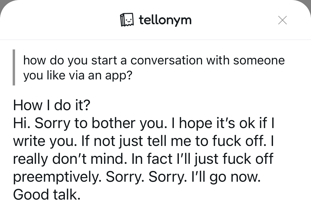The width and height of the screenshot is (311, 213).
Task: Close the tellonym card with the X
Action: coord(282,20)
